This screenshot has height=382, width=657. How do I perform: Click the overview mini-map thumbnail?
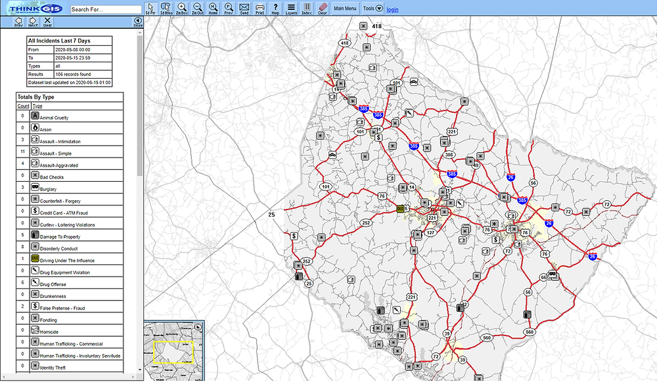173,350
